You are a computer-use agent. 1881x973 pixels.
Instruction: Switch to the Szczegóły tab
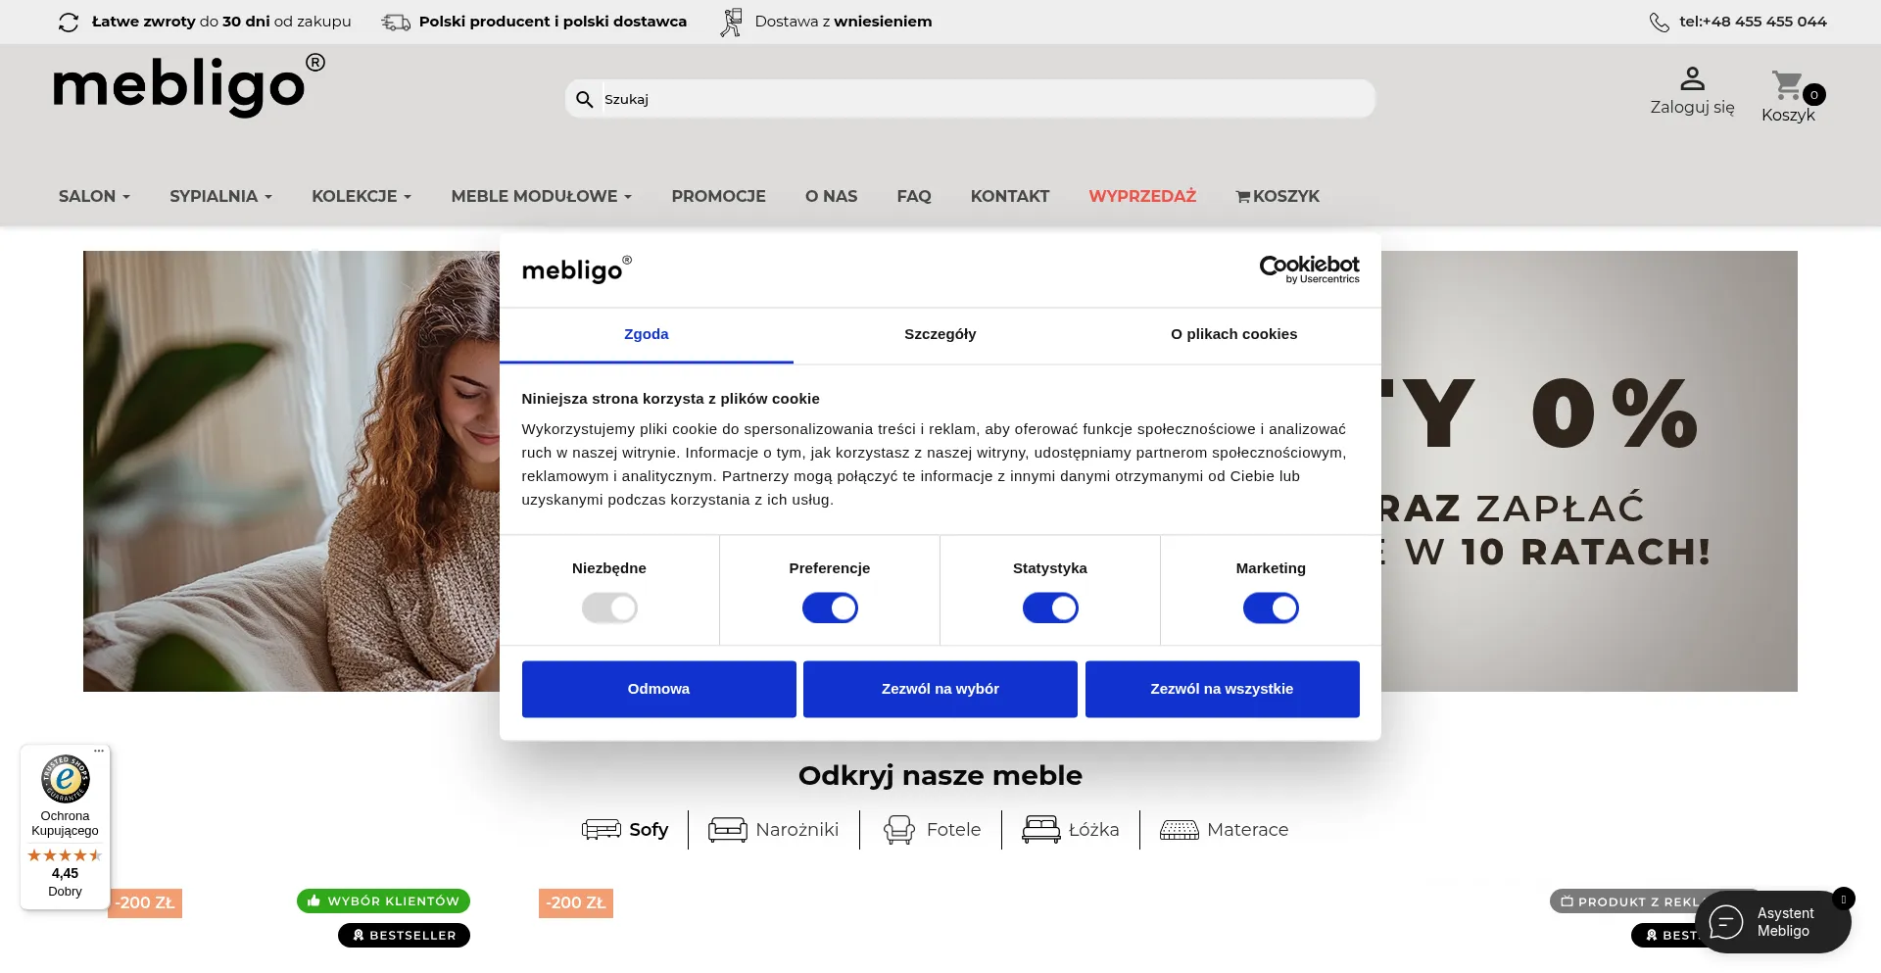point(940,334)
